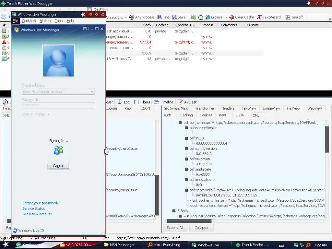This screenshot has width=332, height=249.
Task: Click the Password field in Messenger
Action: [58, 105]
